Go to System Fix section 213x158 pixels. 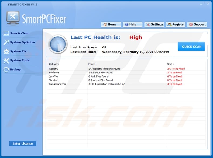18,51
